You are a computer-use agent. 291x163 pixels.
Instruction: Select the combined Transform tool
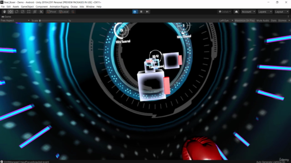pos(35,12)
